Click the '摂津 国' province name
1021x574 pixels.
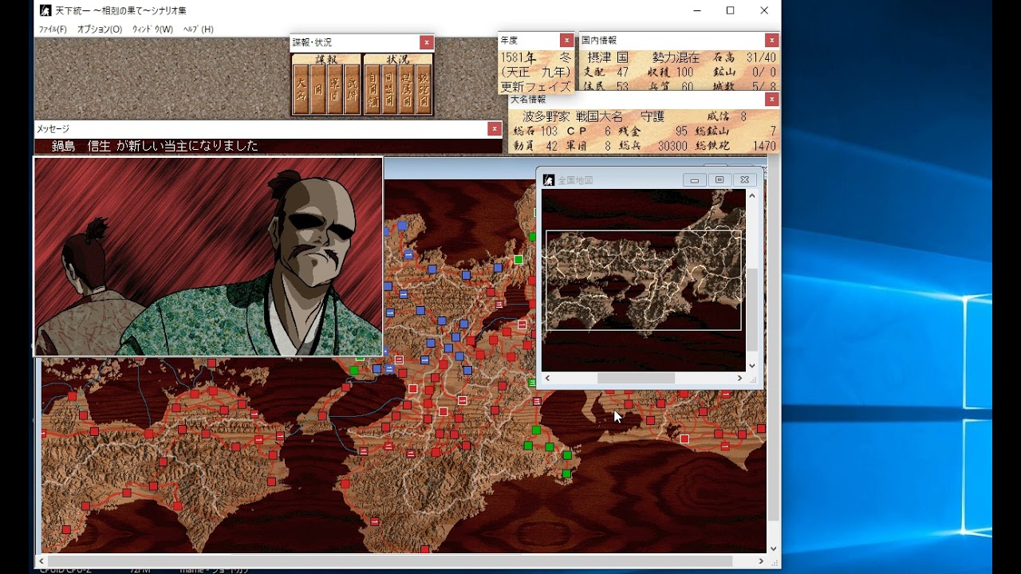[x=609, y=57]
